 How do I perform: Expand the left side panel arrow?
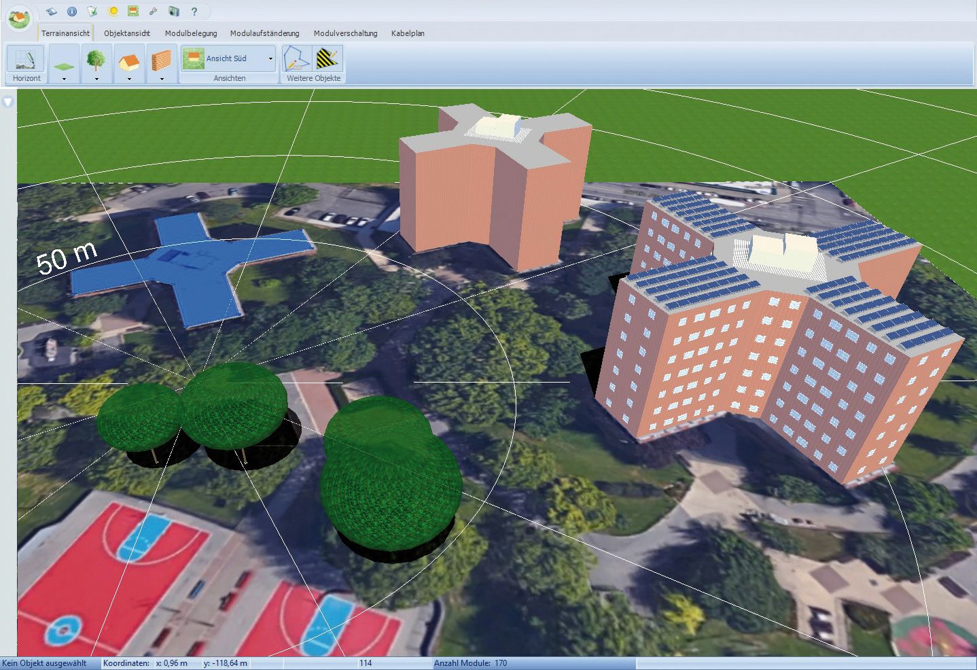click(7, 103)
